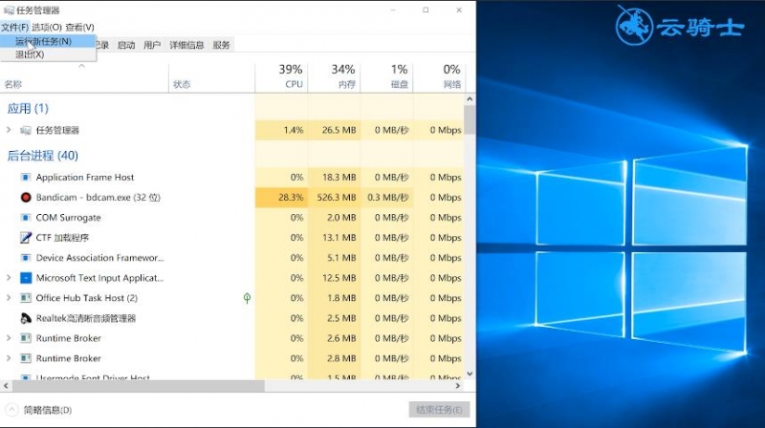Click the 简略信息(D) link
This screenshot has height=428, width=765.
[47, 410]
